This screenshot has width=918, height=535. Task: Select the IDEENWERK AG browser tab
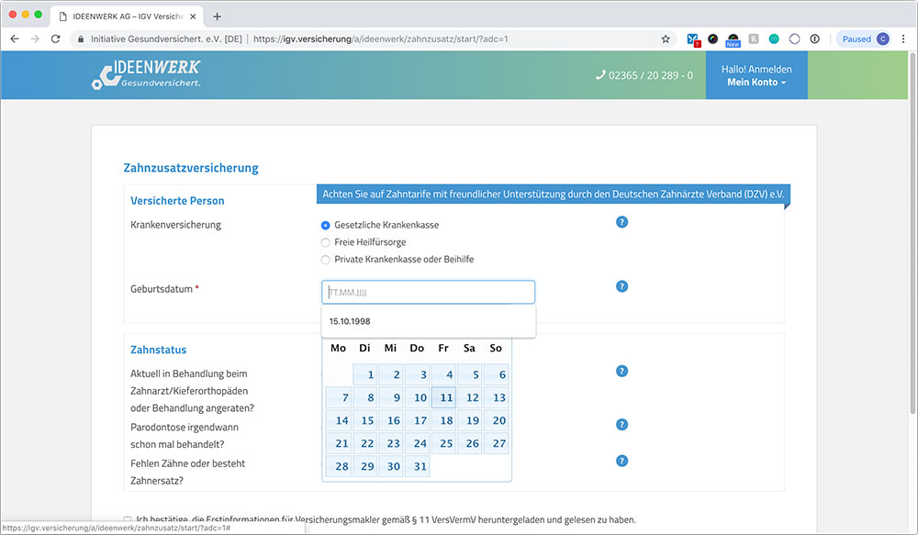pos(128,17)
